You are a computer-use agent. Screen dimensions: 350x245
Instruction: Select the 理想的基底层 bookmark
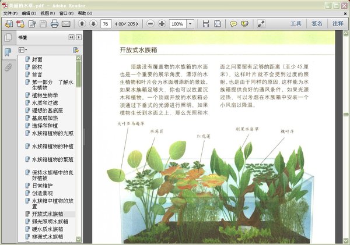point(47,111)
